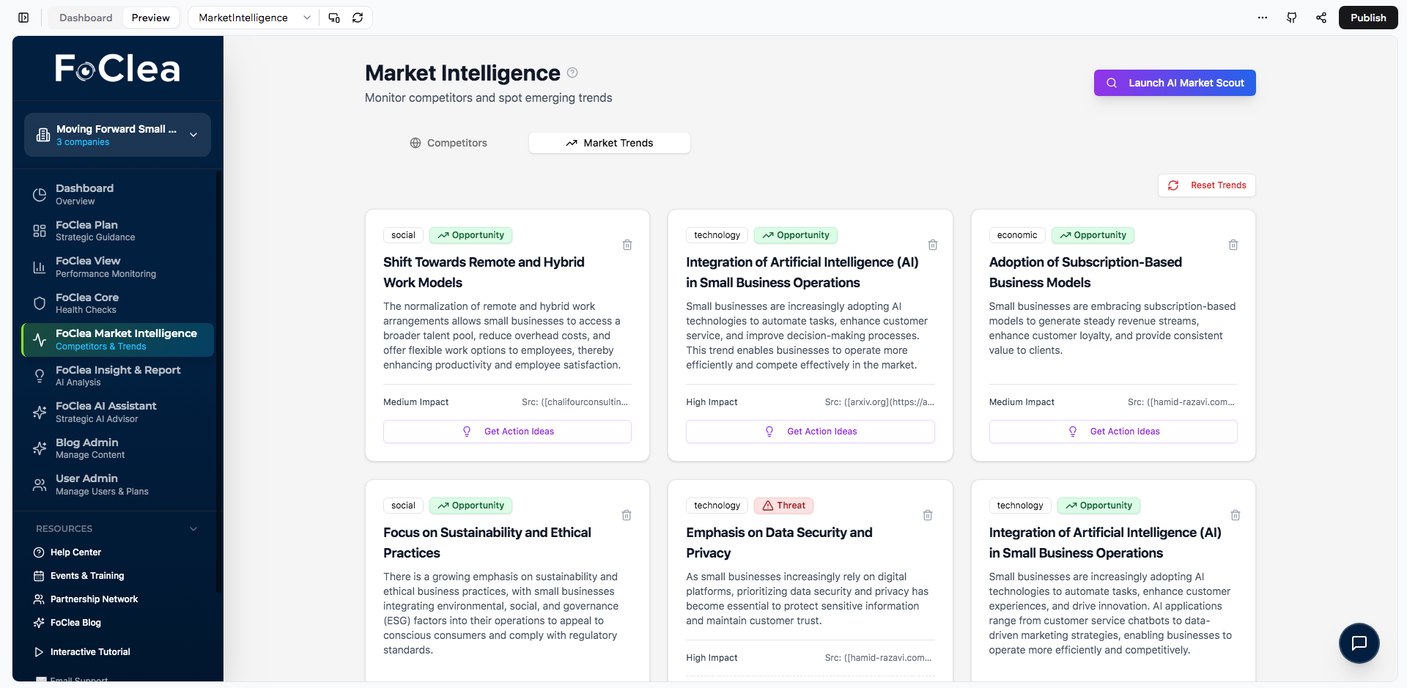Click the chat bubble support icon
The image size is (1407, 688).
coord(1359,643)
